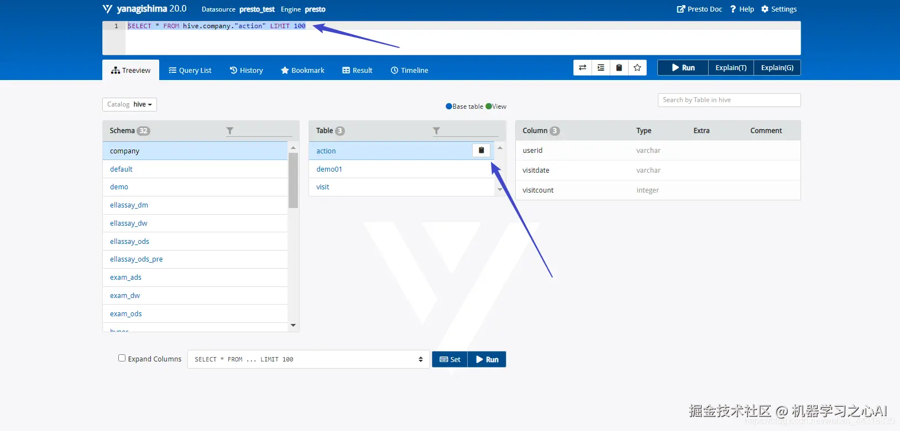The width and height of the screenshot is (900, 431).
Task: Select the ellassay_dm schema
Action: pos(195,205)
